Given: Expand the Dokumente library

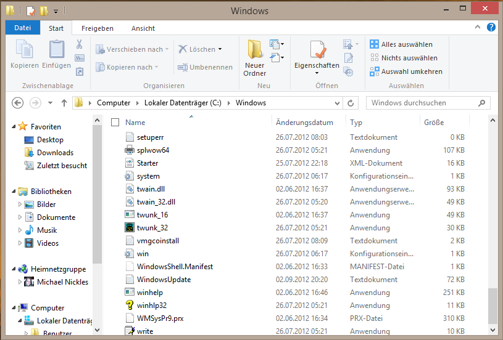Looking at the screenshot, I should point(20,217).
